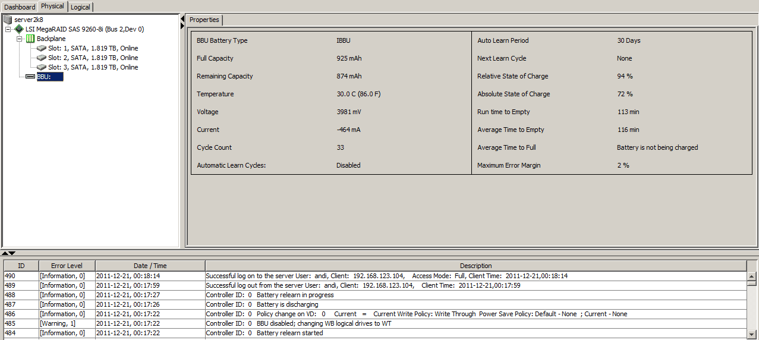Click the Relative State of Charge '94 %'
Image resolution: width=759 pixels, height=340 pixels.
click(x=625, y=76)
